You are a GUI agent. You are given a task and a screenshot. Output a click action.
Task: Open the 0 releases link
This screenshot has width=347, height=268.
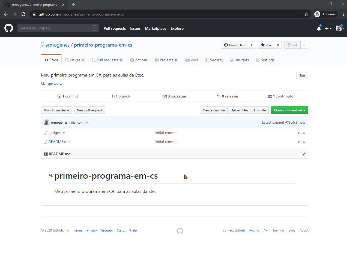pyautogui.click(x=228, y=96)
